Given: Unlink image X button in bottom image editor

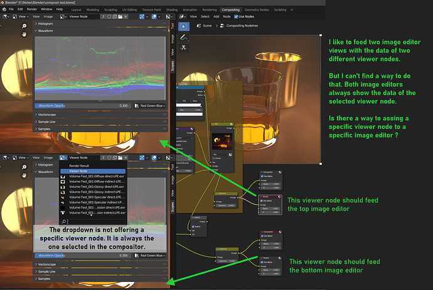Looking at the screenshot, I should tap(126, 158).
